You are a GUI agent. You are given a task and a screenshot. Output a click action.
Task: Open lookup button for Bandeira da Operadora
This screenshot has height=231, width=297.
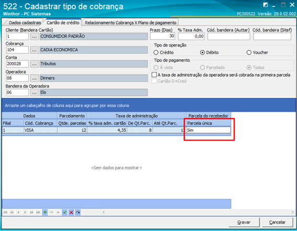(x=35, y=93)
